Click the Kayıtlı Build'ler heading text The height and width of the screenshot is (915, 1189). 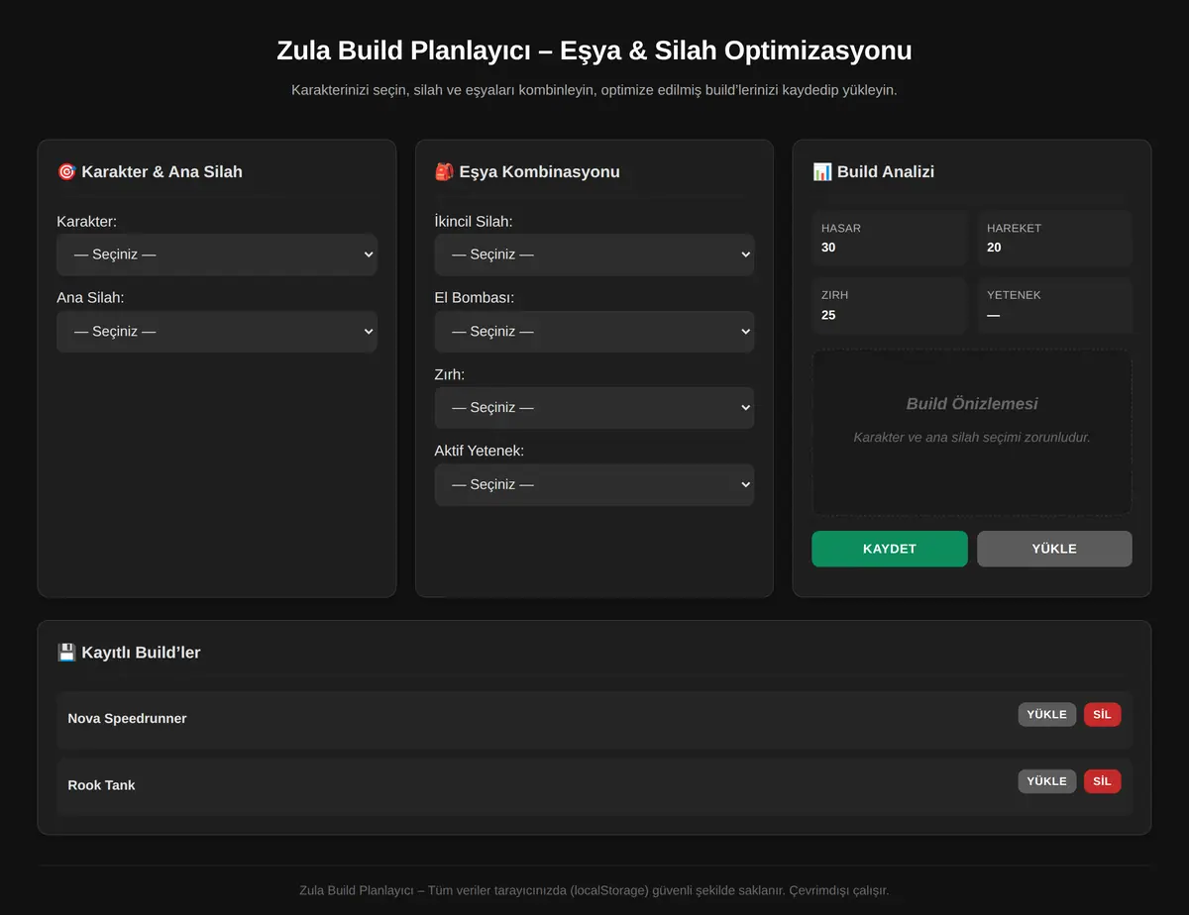click(x=141, y=653)
